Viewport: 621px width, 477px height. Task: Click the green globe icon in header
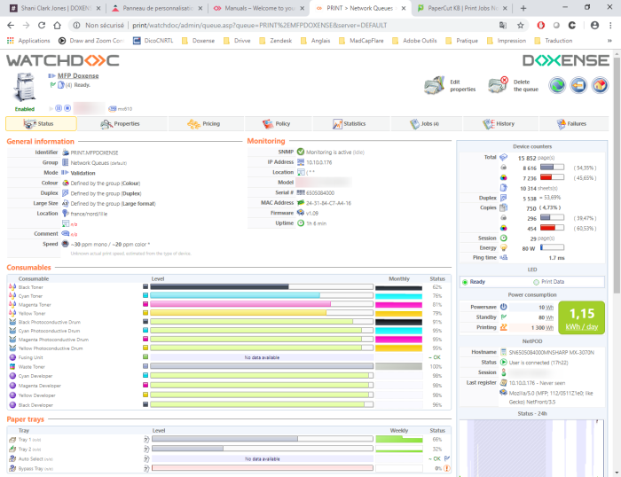[x=556, y=85]
